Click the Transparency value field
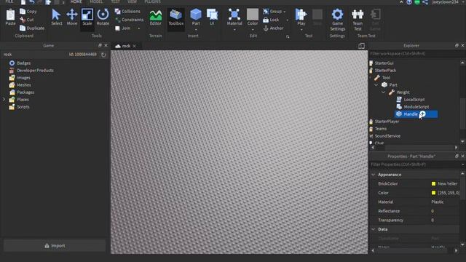The width and height of the screenshot is (466, 262). click(x=445, y=220)
